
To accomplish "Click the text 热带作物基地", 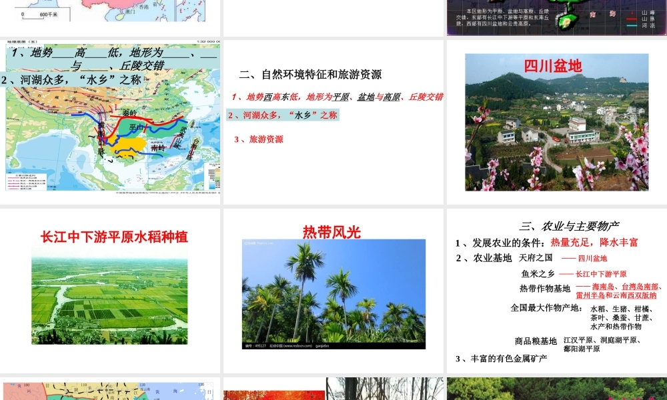I will 544,289.
